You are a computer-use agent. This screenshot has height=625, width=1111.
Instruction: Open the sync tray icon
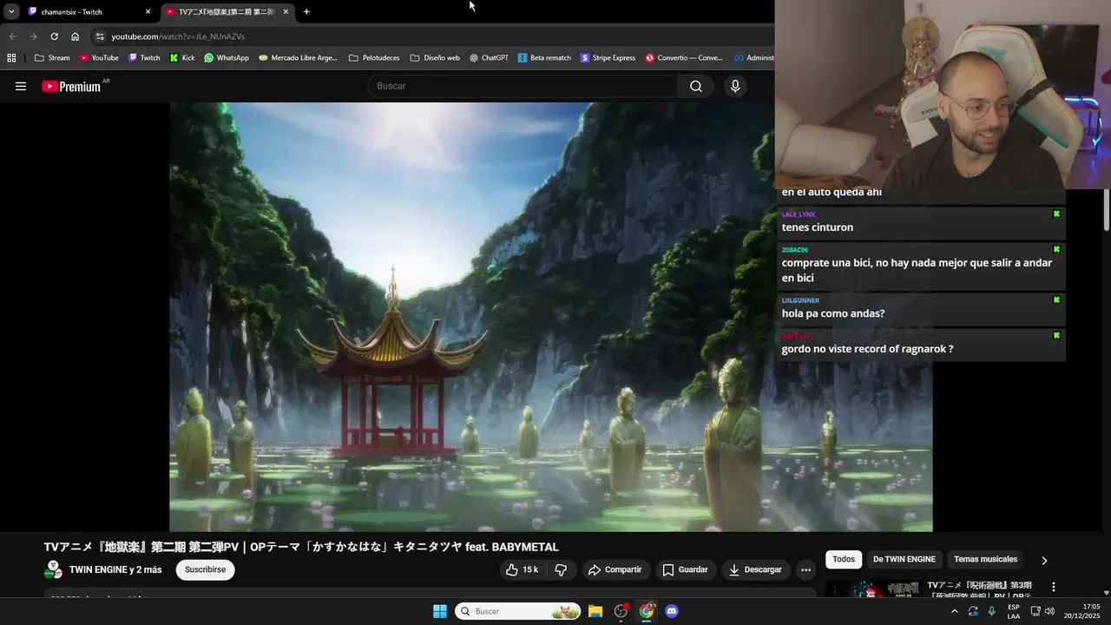point(973,611)
